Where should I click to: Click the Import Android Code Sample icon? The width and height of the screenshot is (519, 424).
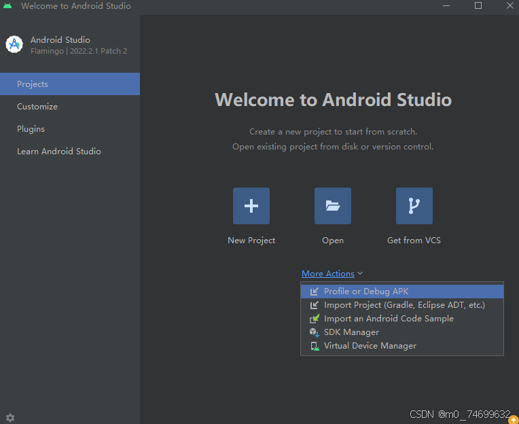(314, 319)
